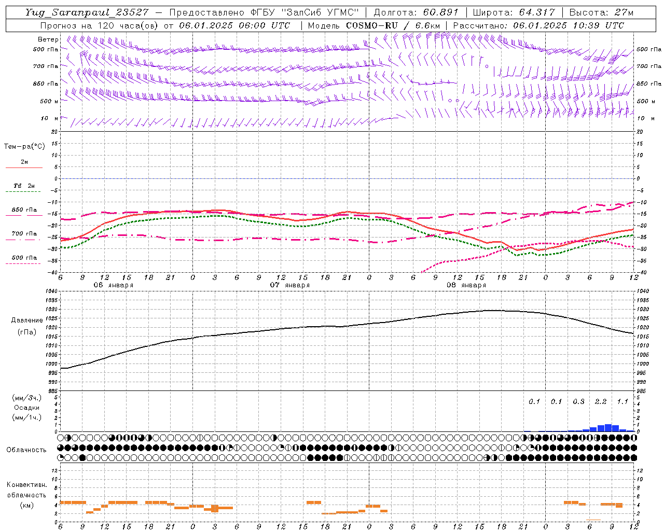Select the Облачность cloud cover label
The height and width of the screenshot is (531, 664).
[26, 450]
